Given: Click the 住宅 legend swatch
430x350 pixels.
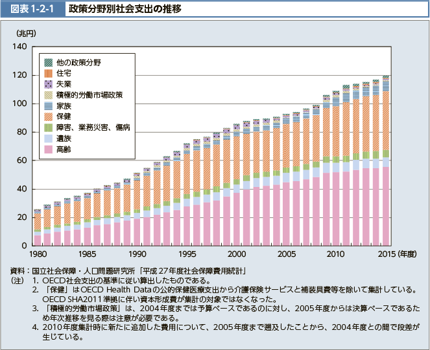Looking at the screenshot, I should pos(49,73).
